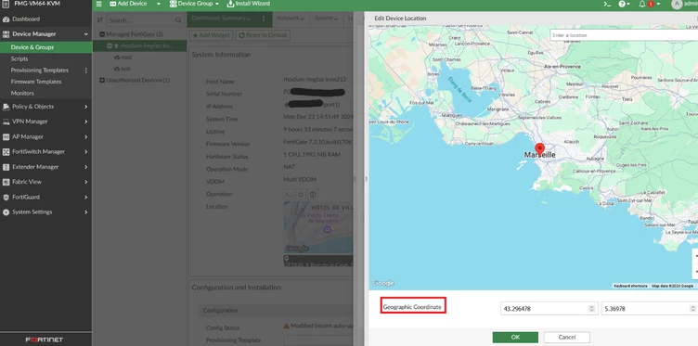Click the Add Widget button
This screenshot has width=698, height=346.
(x=211, y=35)
